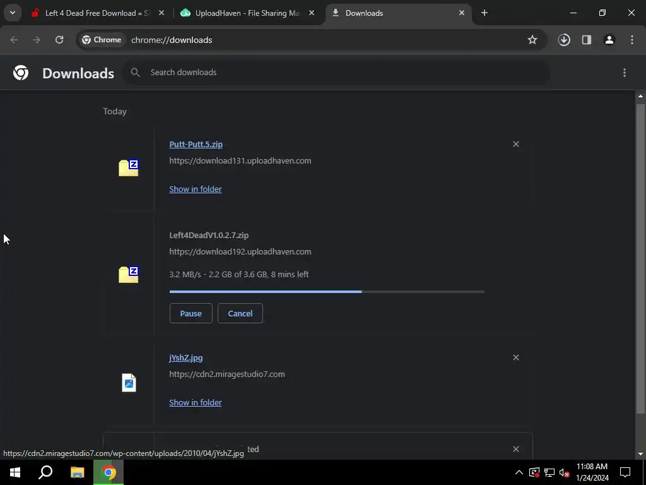The width and height of the screenshot is (646, 485).
Task: Close the Left 4 Dead tab
Action: [x=161, y=13]
